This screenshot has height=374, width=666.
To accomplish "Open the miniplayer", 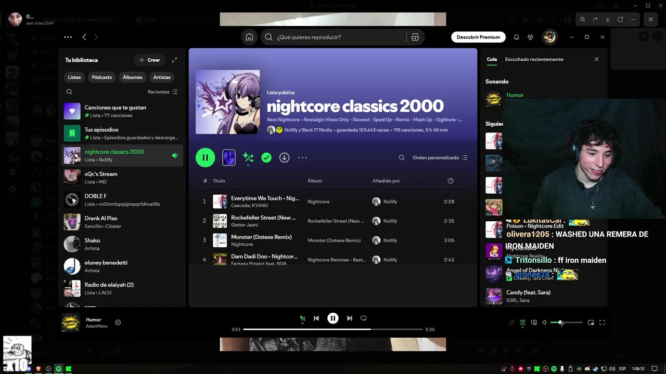I will click(x=591, y=323).
